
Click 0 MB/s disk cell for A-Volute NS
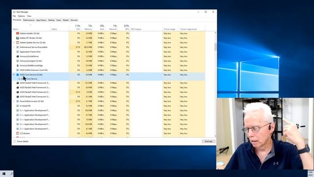99,106
